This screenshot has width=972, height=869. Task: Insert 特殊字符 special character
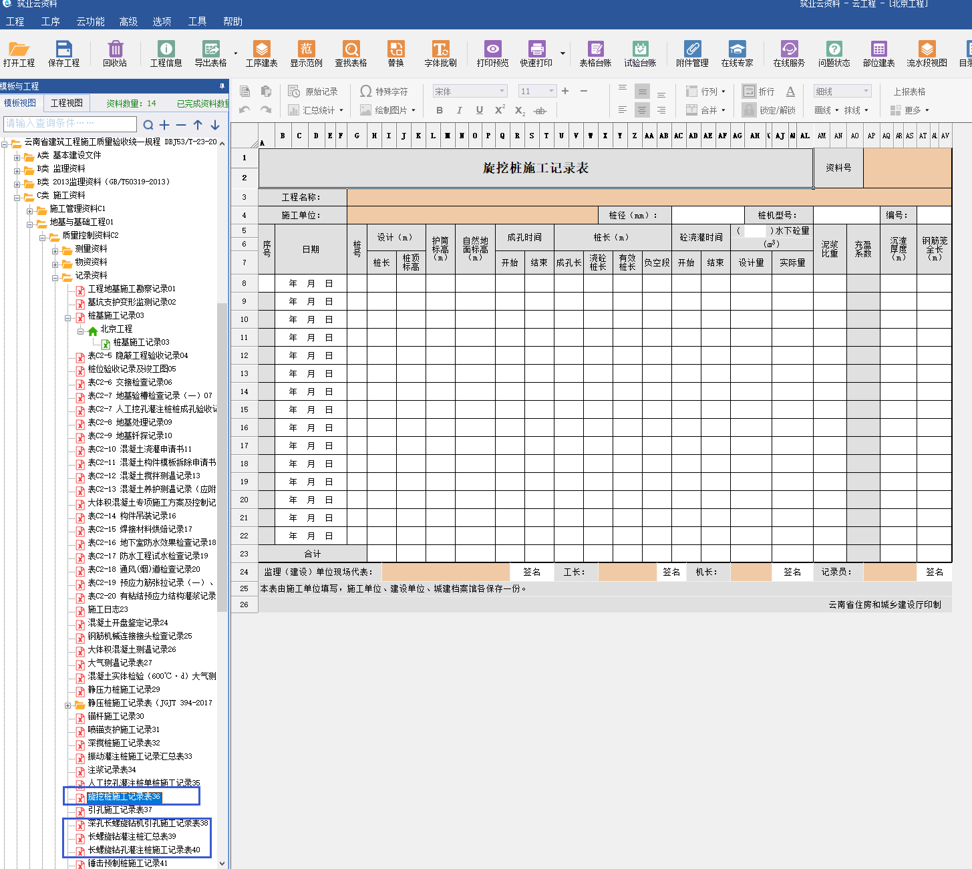384,92
